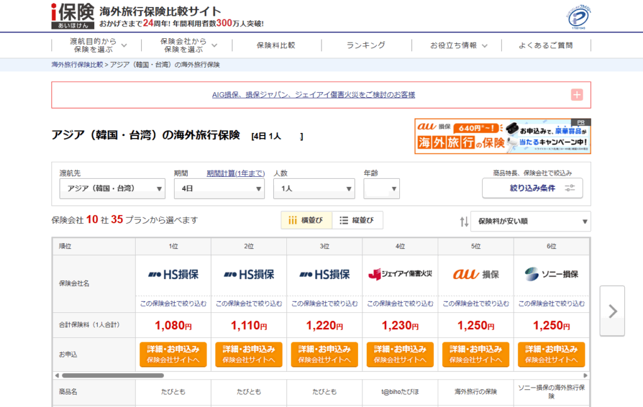This screenshot has height=407, width=643.
Task: Click the horizontal table scrollbar
Action: pos(188,375)
